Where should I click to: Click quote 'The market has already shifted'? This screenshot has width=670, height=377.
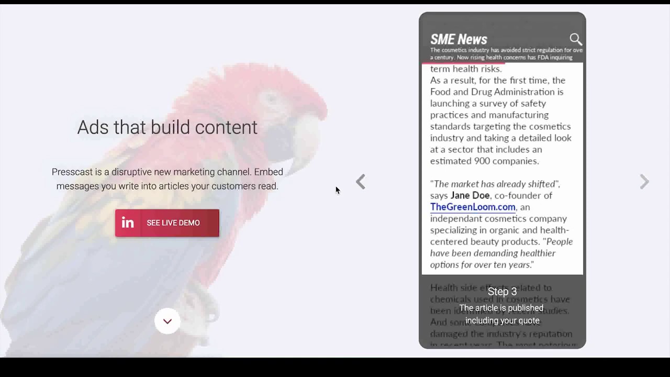495,184
